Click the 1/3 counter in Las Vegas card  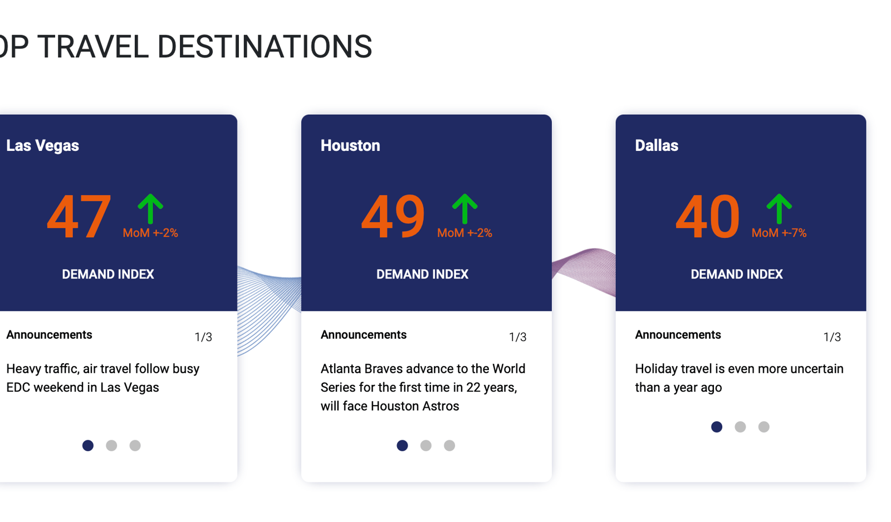(203, 337)
